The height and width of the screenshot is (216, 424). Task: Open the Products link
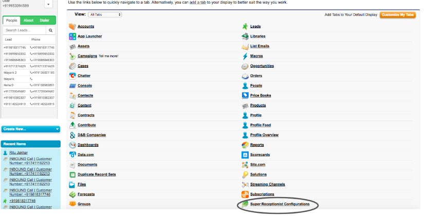[x=258, y=105]
